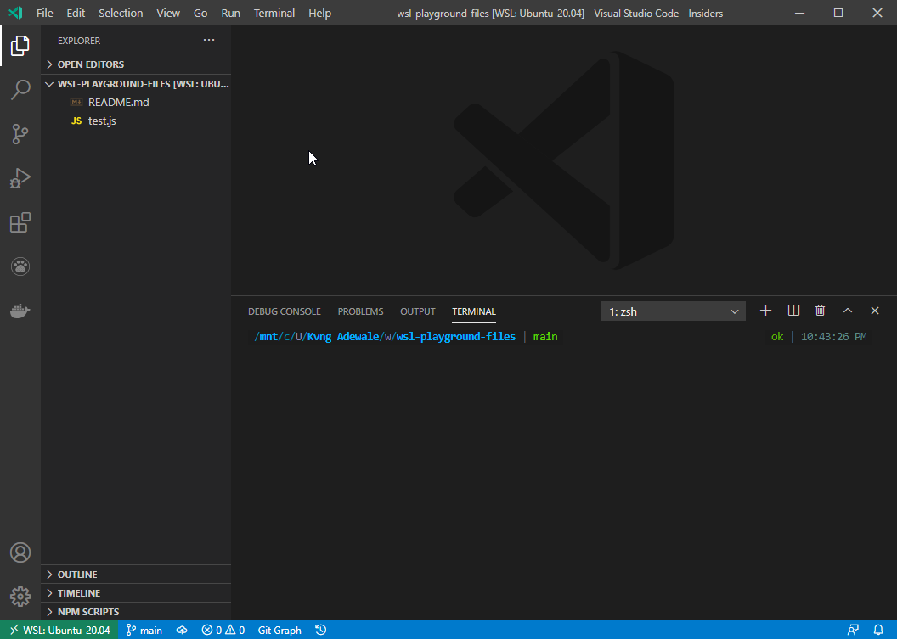The height and width of the screenshot is (639, 897).
Task: Open the Manage gear icon
Action: coord(20,596)
